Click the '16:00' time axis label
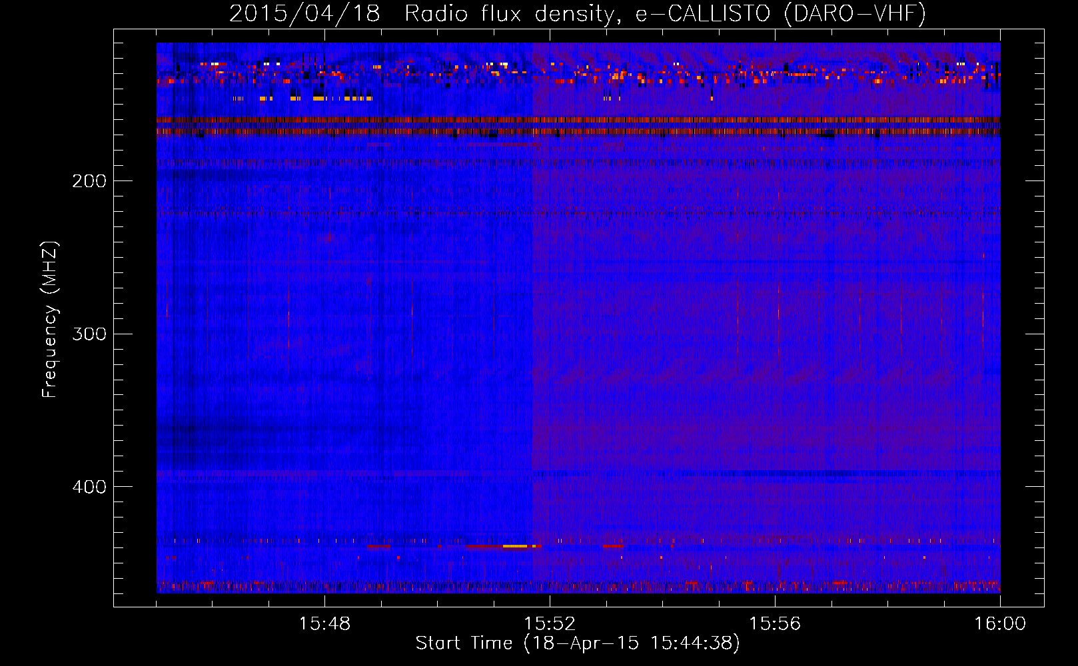Image resolution: width=1078 pixels, height=666 pixels. pos(1000,624)
